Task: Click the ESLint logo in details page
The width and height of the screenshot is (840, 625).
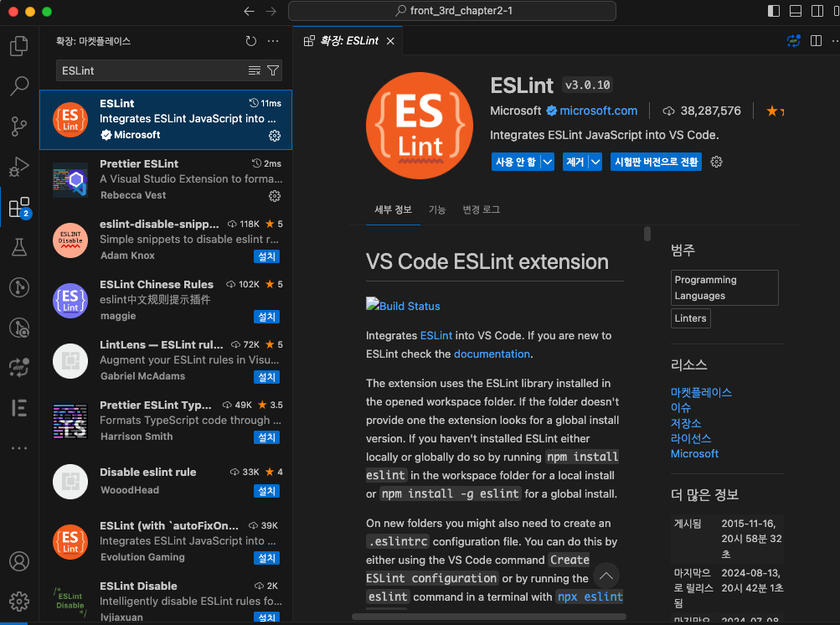Action: point(420,126)
